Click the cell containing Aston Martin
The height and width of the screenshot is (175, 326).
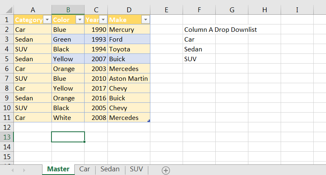coord(128,78)
